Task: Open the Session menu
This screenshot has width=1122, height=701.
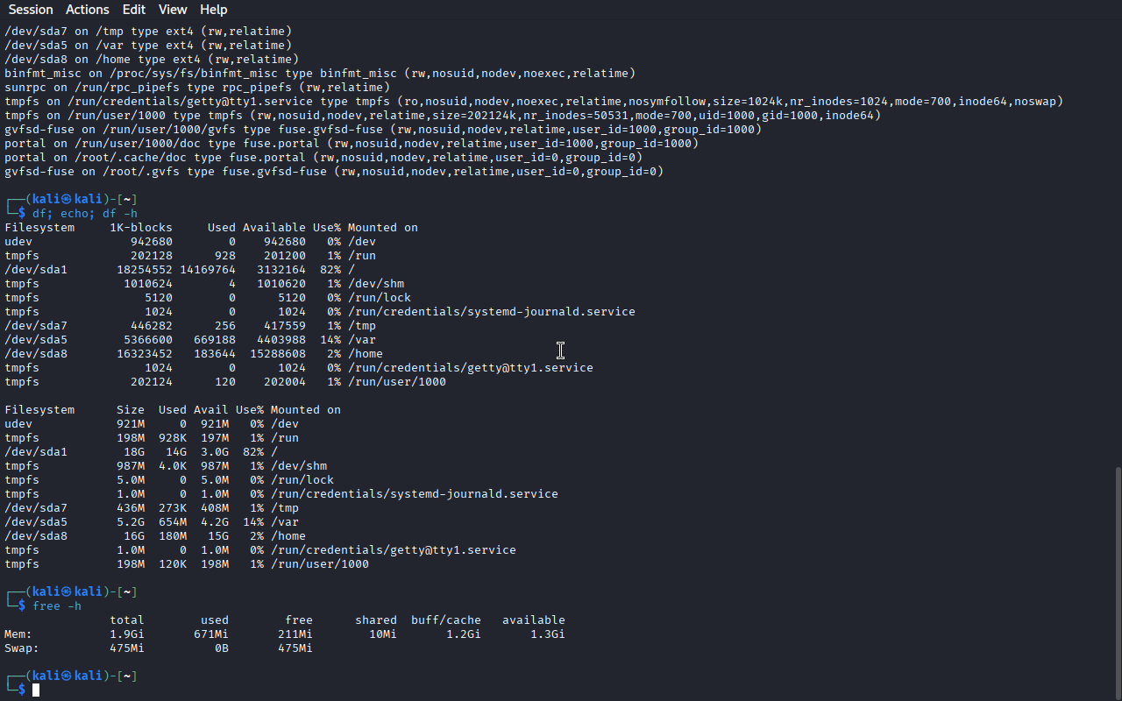Action: tap(31, 10)
